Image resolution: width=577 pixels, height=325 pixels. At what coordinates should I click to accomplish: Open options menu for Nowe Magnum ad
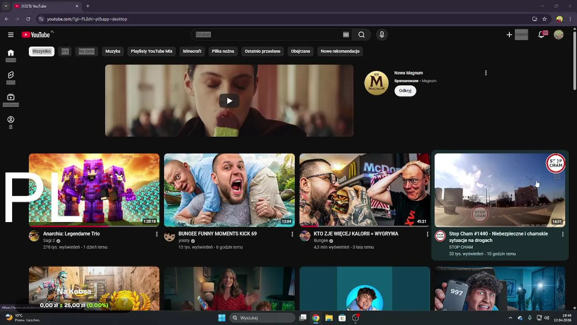[x=485, y=73]
